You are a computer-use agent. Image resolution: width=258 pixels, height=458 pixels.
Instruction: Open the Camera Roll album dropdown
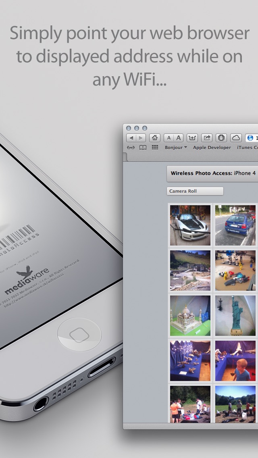point(195,191)
